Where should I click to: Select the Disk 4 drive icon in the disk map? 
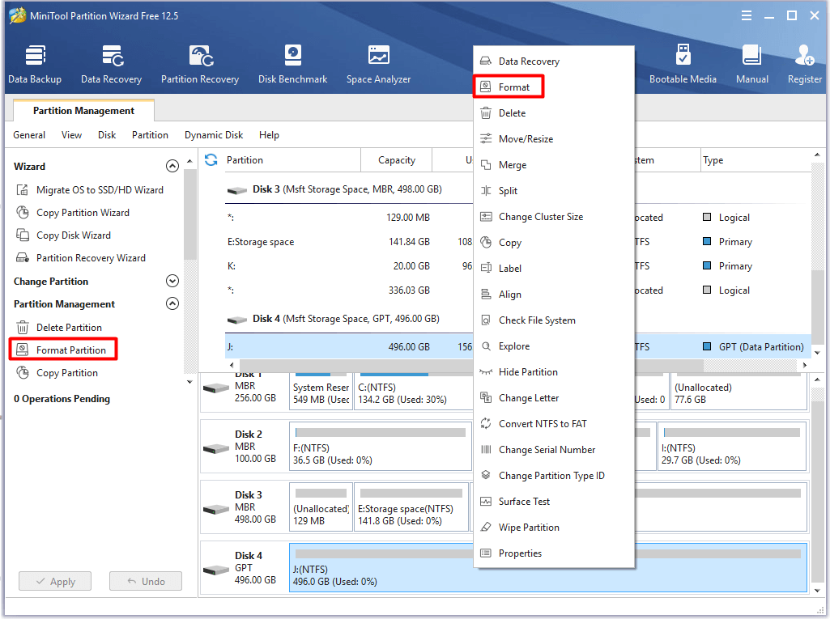click(216, 570)
